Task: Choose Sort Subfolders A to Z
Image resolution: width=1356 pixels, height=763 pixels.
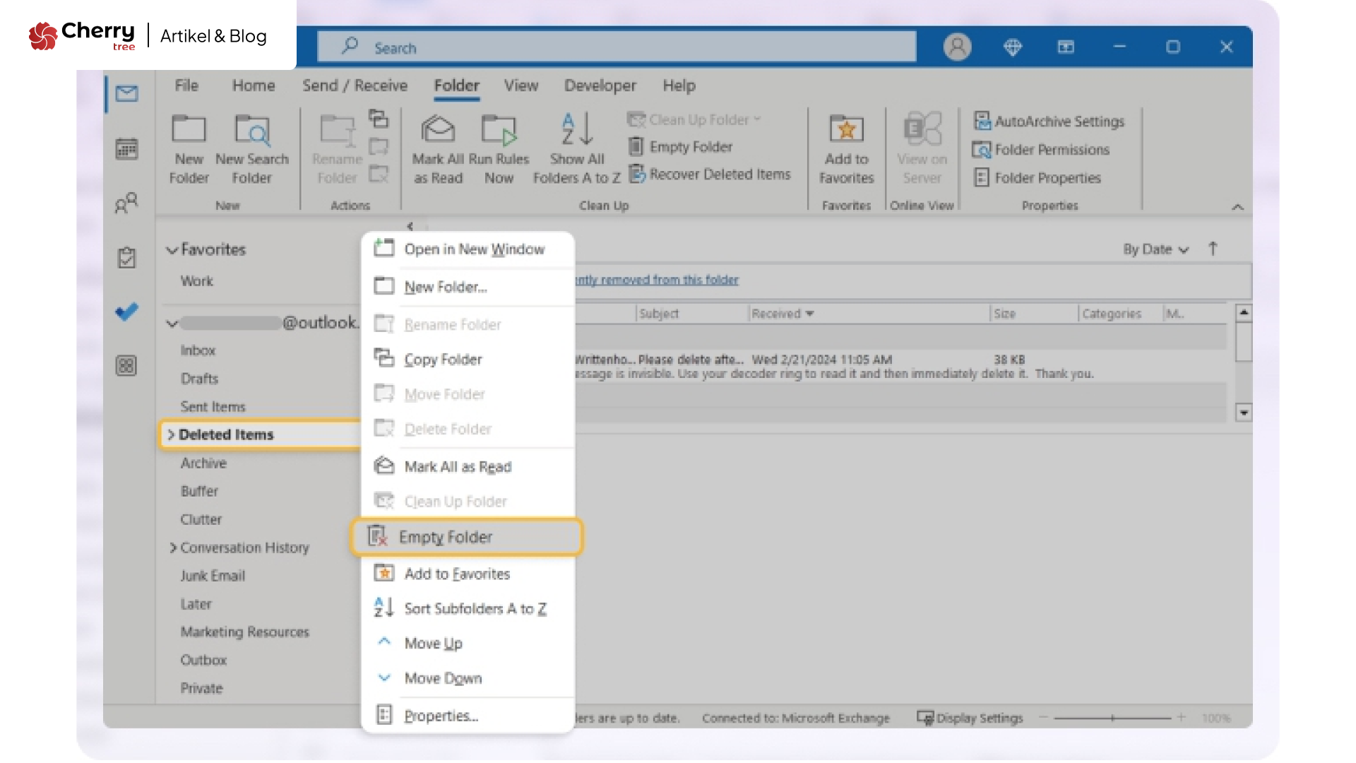Action: tap(468, 608)
